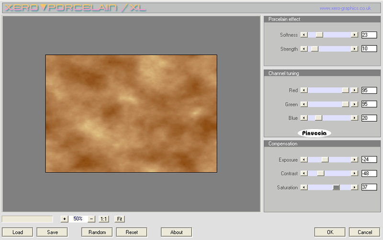
Task: Open the About dialog
Action: [176, 232]
